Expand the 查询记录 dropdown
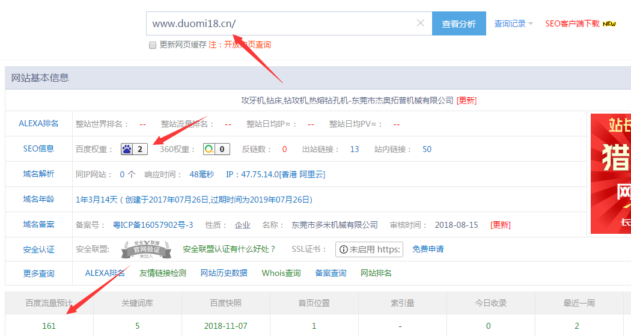Image resolution: width=631 pixels, height=336 pixels. [x=513, y=24]
